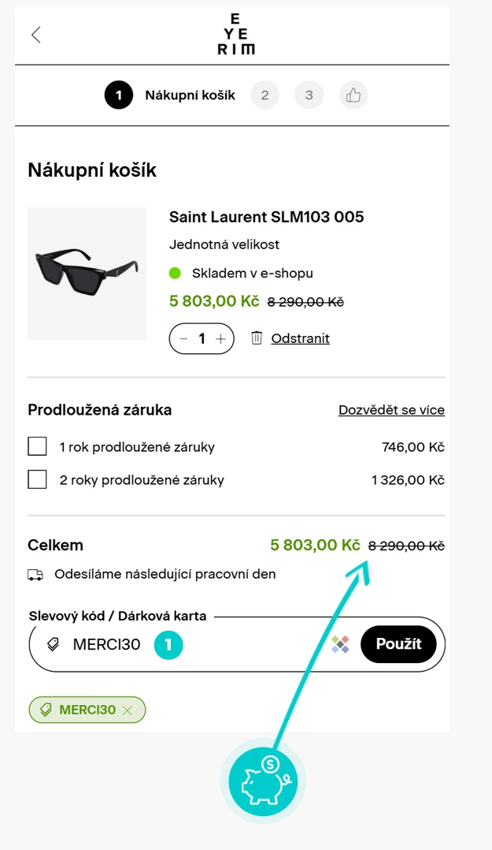
Task: Click the price tag icon in code field
Action: tap(54, 644)
